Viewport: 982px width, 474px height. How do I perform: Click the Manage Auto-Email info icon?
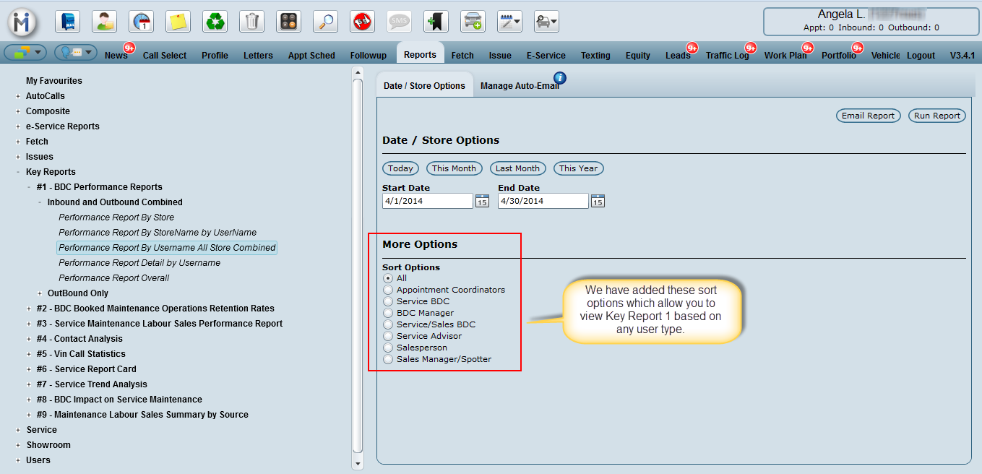tap(559, 78)
